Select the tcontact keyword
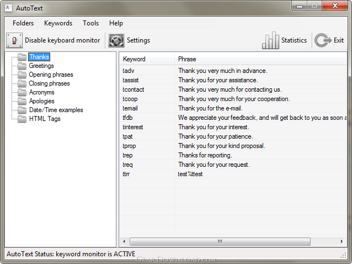352x264 pixels. click(133, 89)
